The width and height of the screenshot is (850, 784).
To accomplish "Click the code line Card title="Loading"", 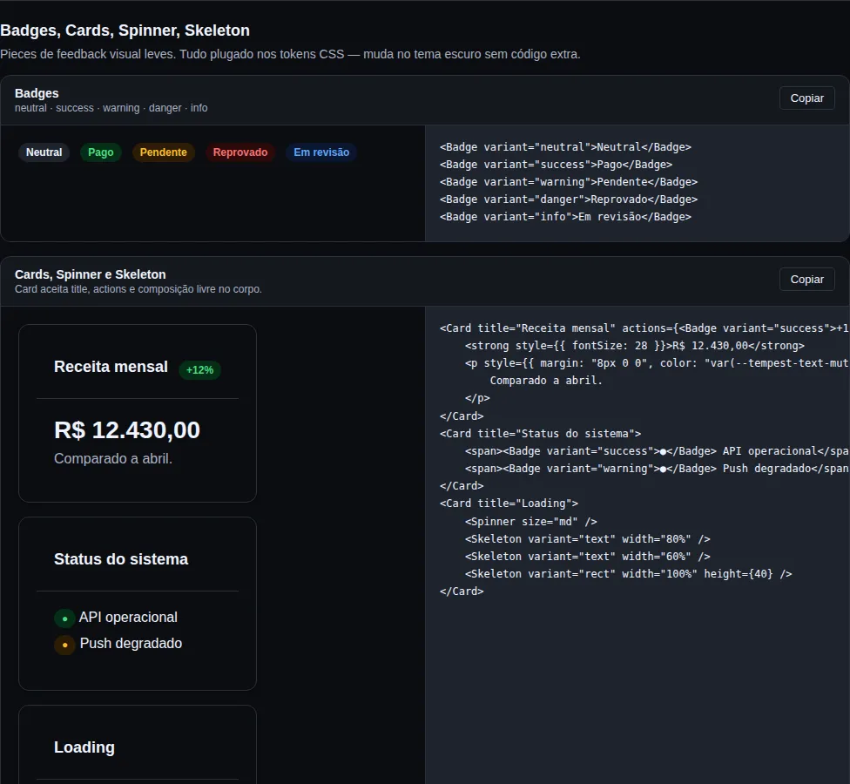I will 509,504.
